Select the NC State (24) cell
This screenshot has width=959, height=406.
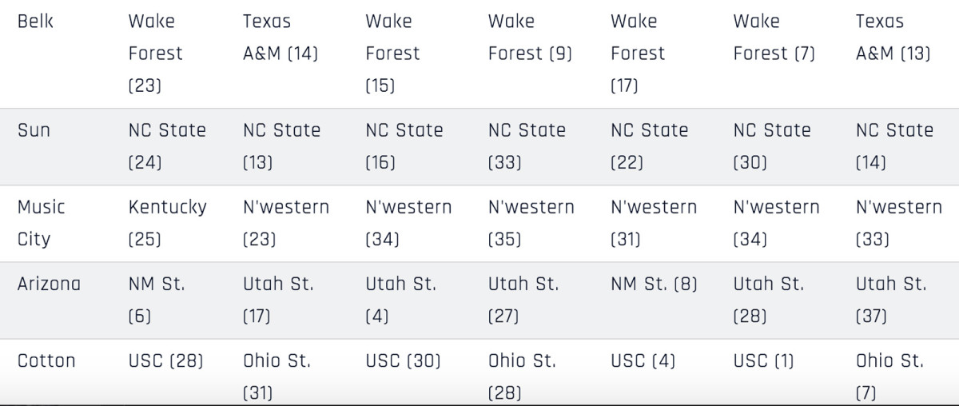[x=166, y=146]
